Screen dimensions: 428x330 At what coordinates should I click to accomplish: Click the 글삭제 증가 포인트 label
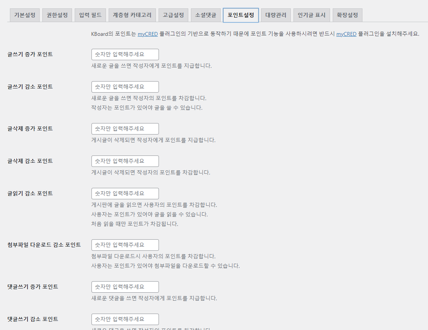tap(30, 128)
